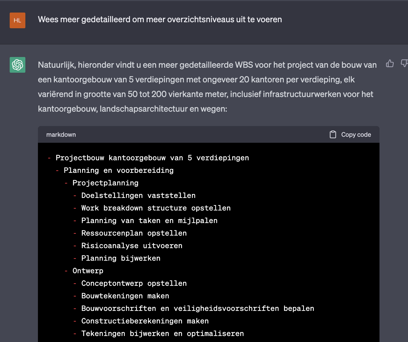Image resolution: width=408 pixels, height=342 pixels.
Task: Click Constructieberekeningen maken in the list
Action: tap(145, 321)
